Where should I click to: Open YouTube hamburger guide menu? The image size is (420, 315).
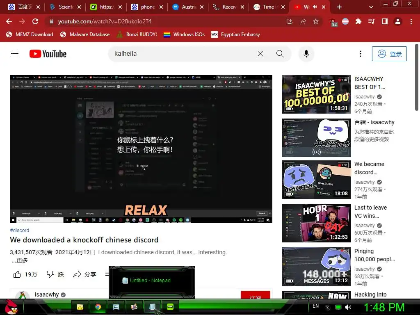(15, 54)
